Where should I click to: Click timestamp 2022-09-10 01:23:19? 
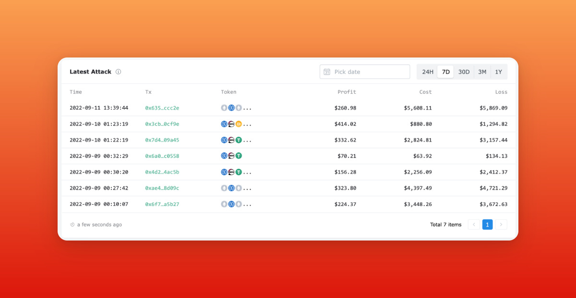pos(99,124)
